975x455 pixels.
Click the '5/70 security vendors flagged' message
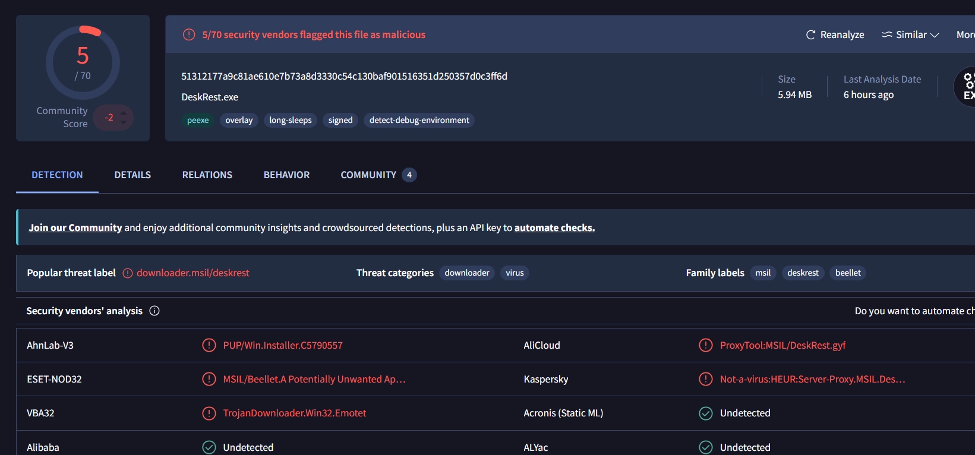(314, 34)
